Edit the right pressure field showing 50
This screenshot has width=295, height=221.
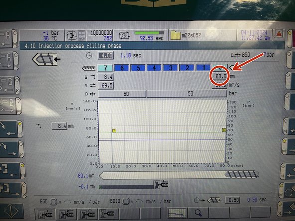187,94
